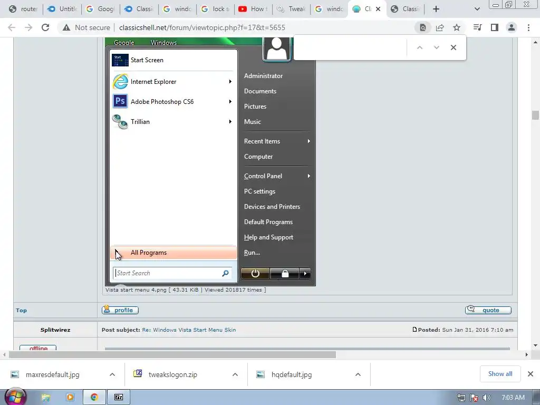Switch to the Untitled tab
Viewport: 540px width, 405px height.
pyautogui.click(x=62, y=9)
